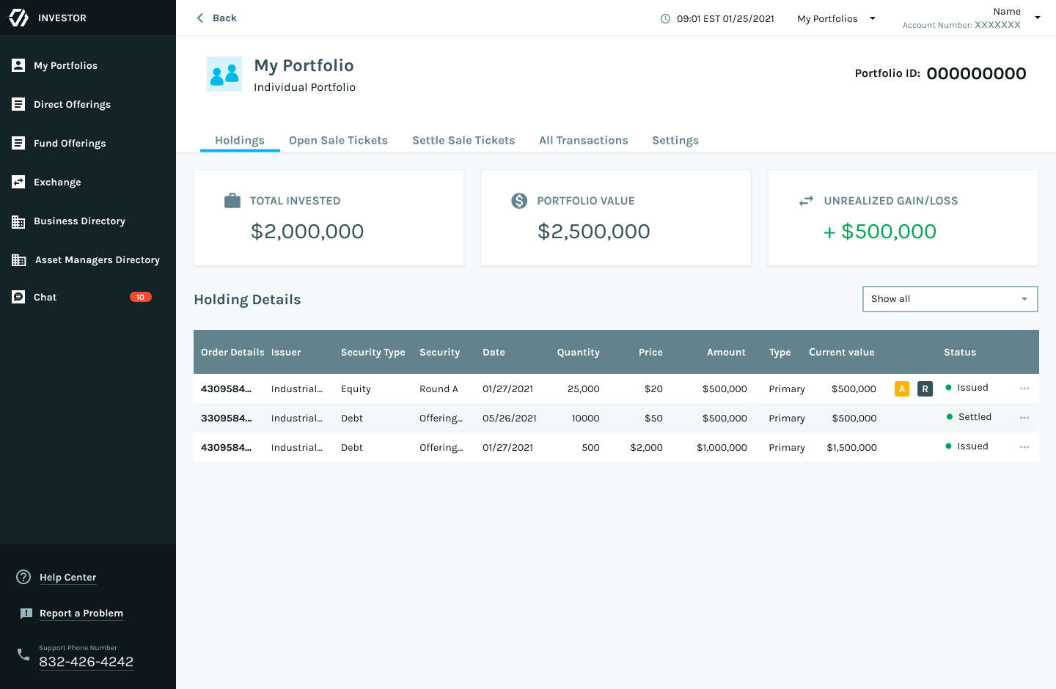Click the Business Directory building icon
1056x689 pixels.
click(18, 221)
